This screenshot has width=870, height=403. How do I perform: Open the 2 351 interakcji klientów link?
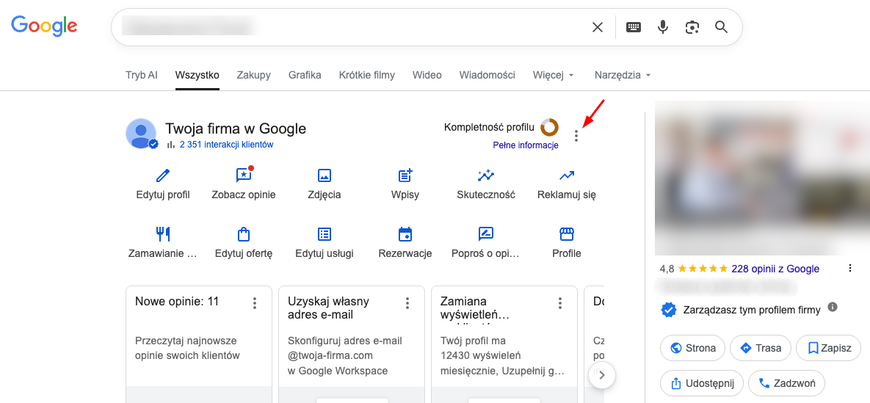coord(226,145)
